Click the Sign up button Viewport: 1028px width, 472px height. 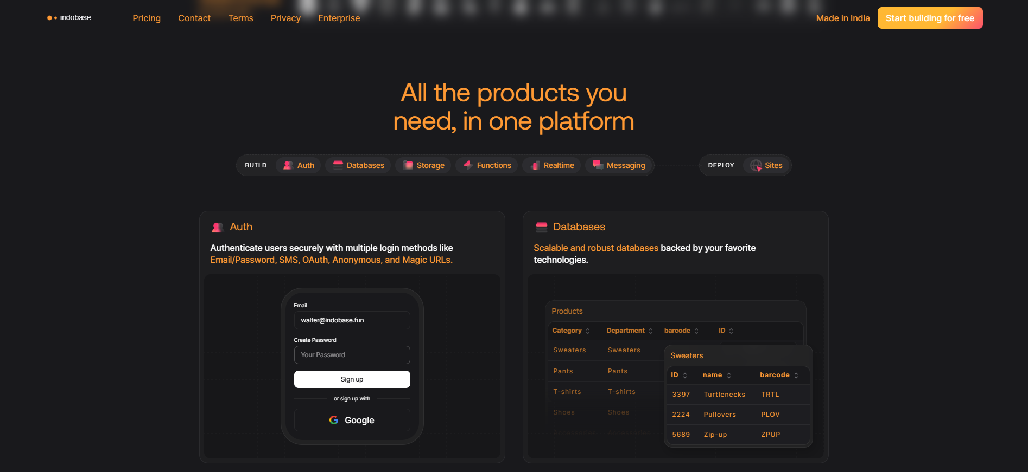[352, 379]
